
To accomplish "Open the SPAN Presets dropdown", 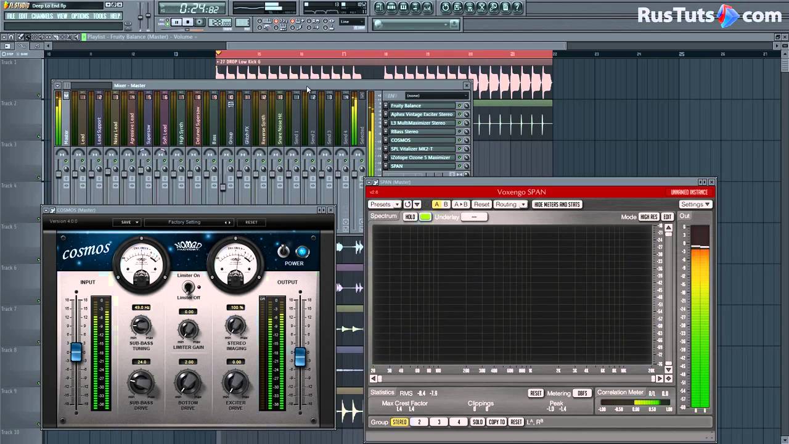I will [x=384, y=204].
